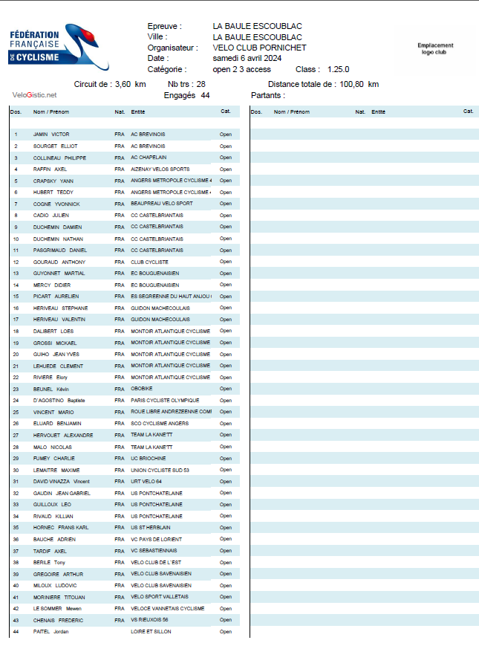Click the class value '1.25.0'

tap(338, 69)
